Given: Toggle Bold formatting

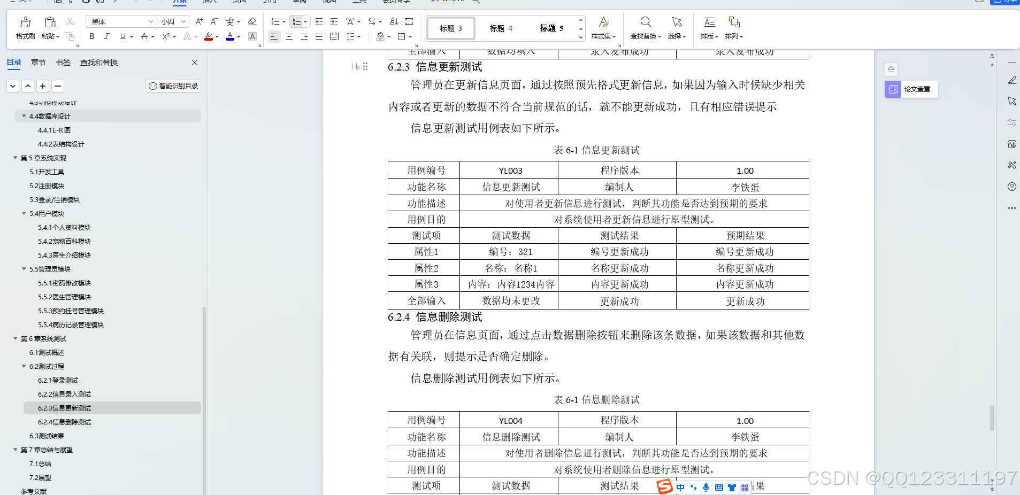Looking at the screenshot, I should [x=92, y=36].
